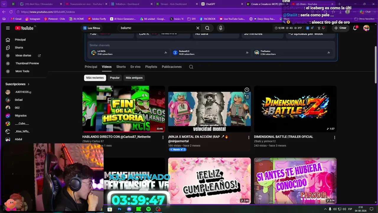
Task: Open Microsoft Store from the taskbar
Action: tap(110, 209)
